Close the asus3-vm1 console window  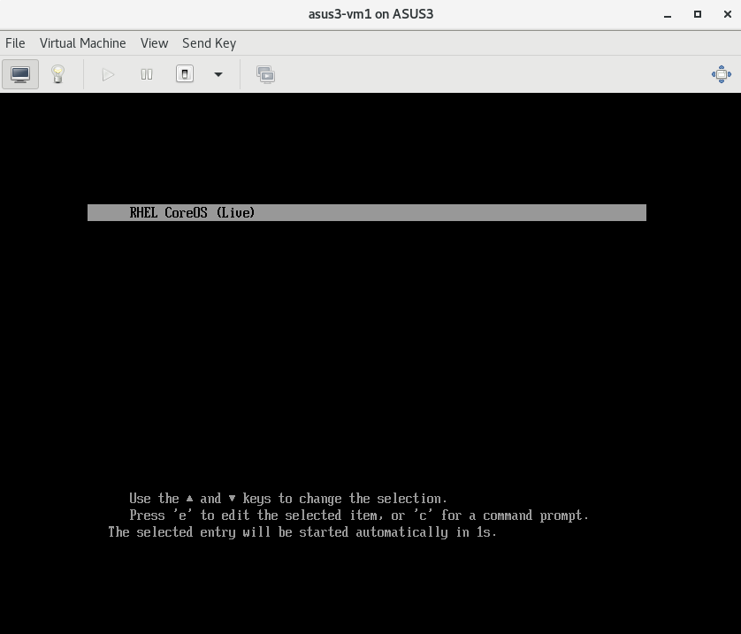point(727,13)
